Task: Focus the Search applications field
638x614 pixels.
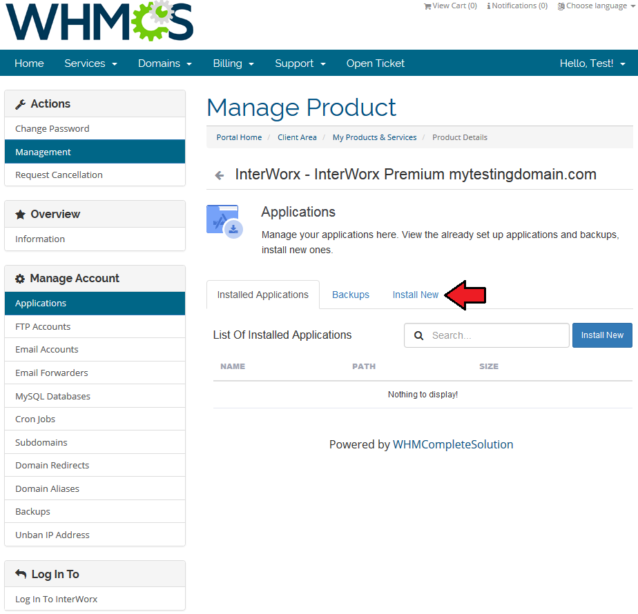Action: pyautogui.click(x=487, y=335)
